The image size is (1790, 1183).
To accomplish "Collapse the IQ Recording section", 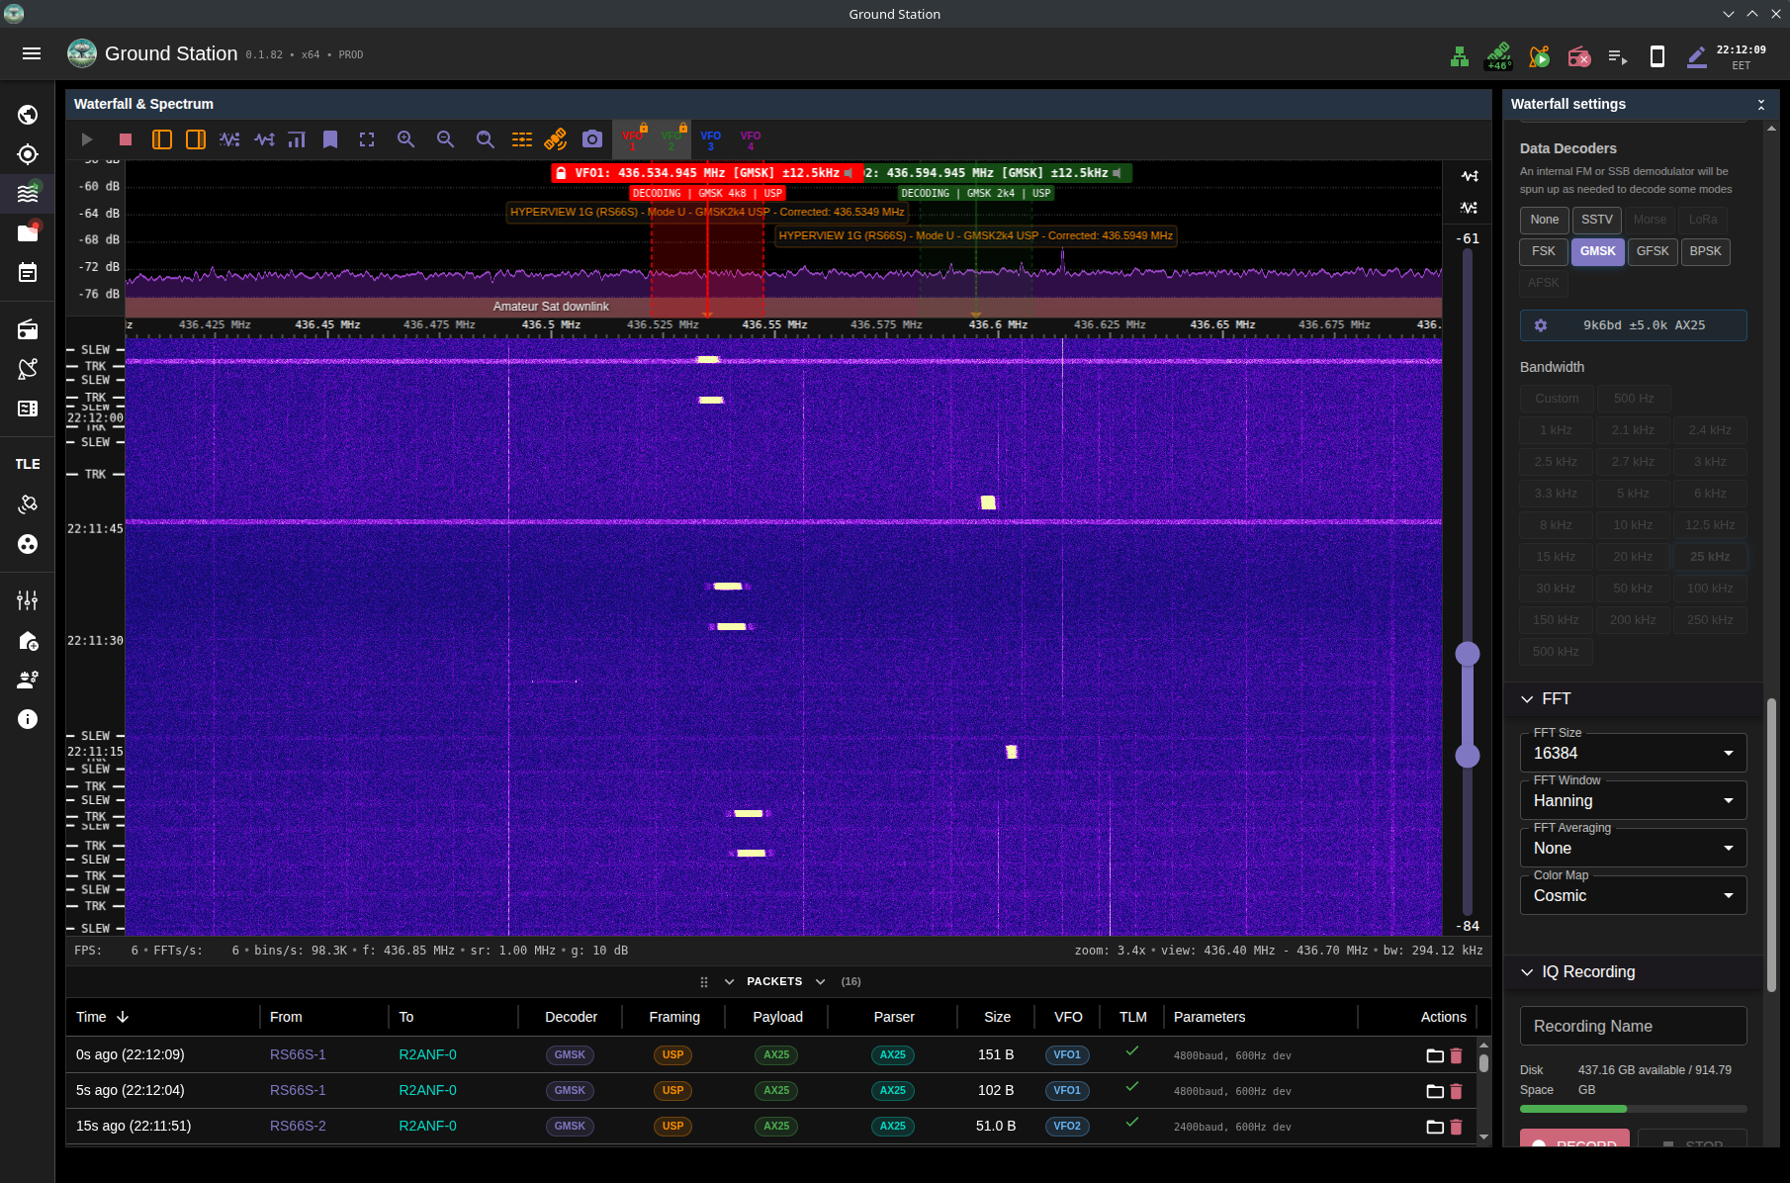I will (x=1527, y=972).
